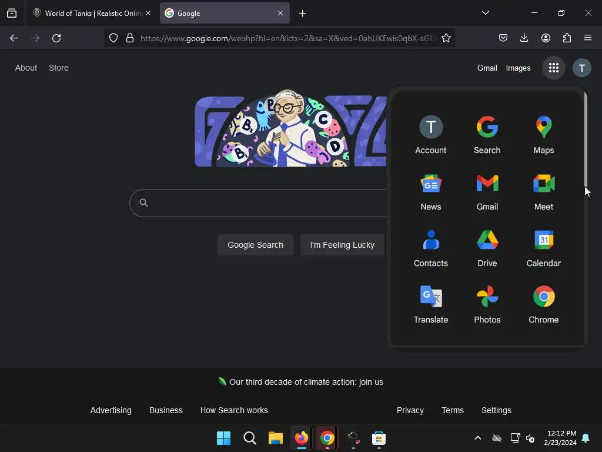Open Firefox extensions menu
The height and width of the screenshot is (452, 602).
pos(567,38)
